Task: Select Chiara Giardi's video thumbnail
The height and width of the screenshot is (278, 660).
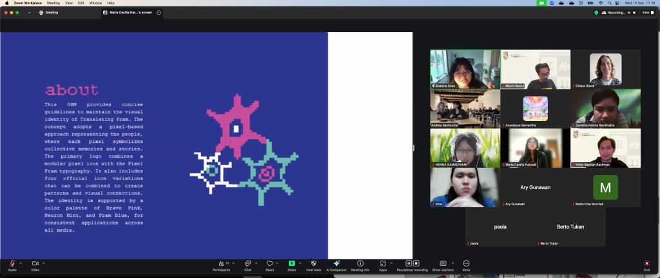Action: coord(605,69)
